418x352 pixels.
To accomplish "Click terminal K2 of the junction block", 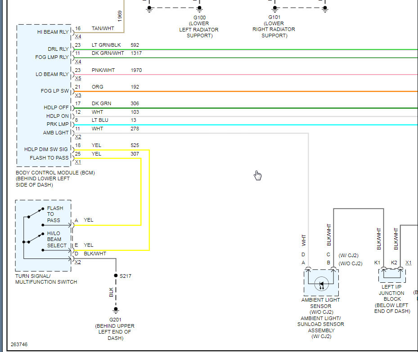I will [x=394, y=263].
